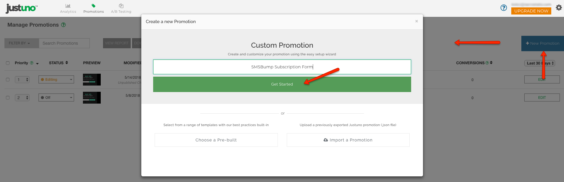564x182 pixels.
Task: Click the 5/8/2018 modified date
Action: point(133,96)
